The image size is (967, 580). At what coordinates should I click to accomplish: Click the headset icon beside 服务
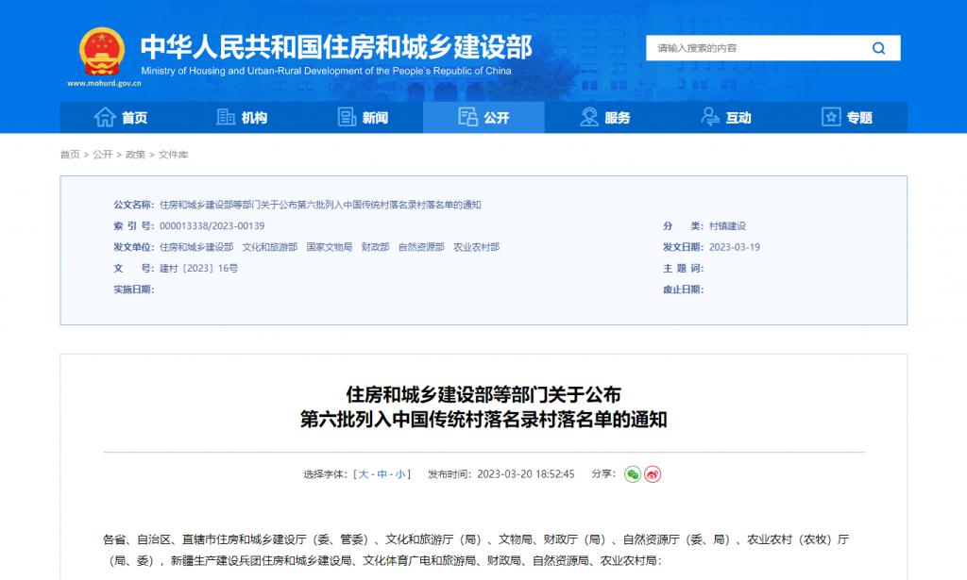589,117
